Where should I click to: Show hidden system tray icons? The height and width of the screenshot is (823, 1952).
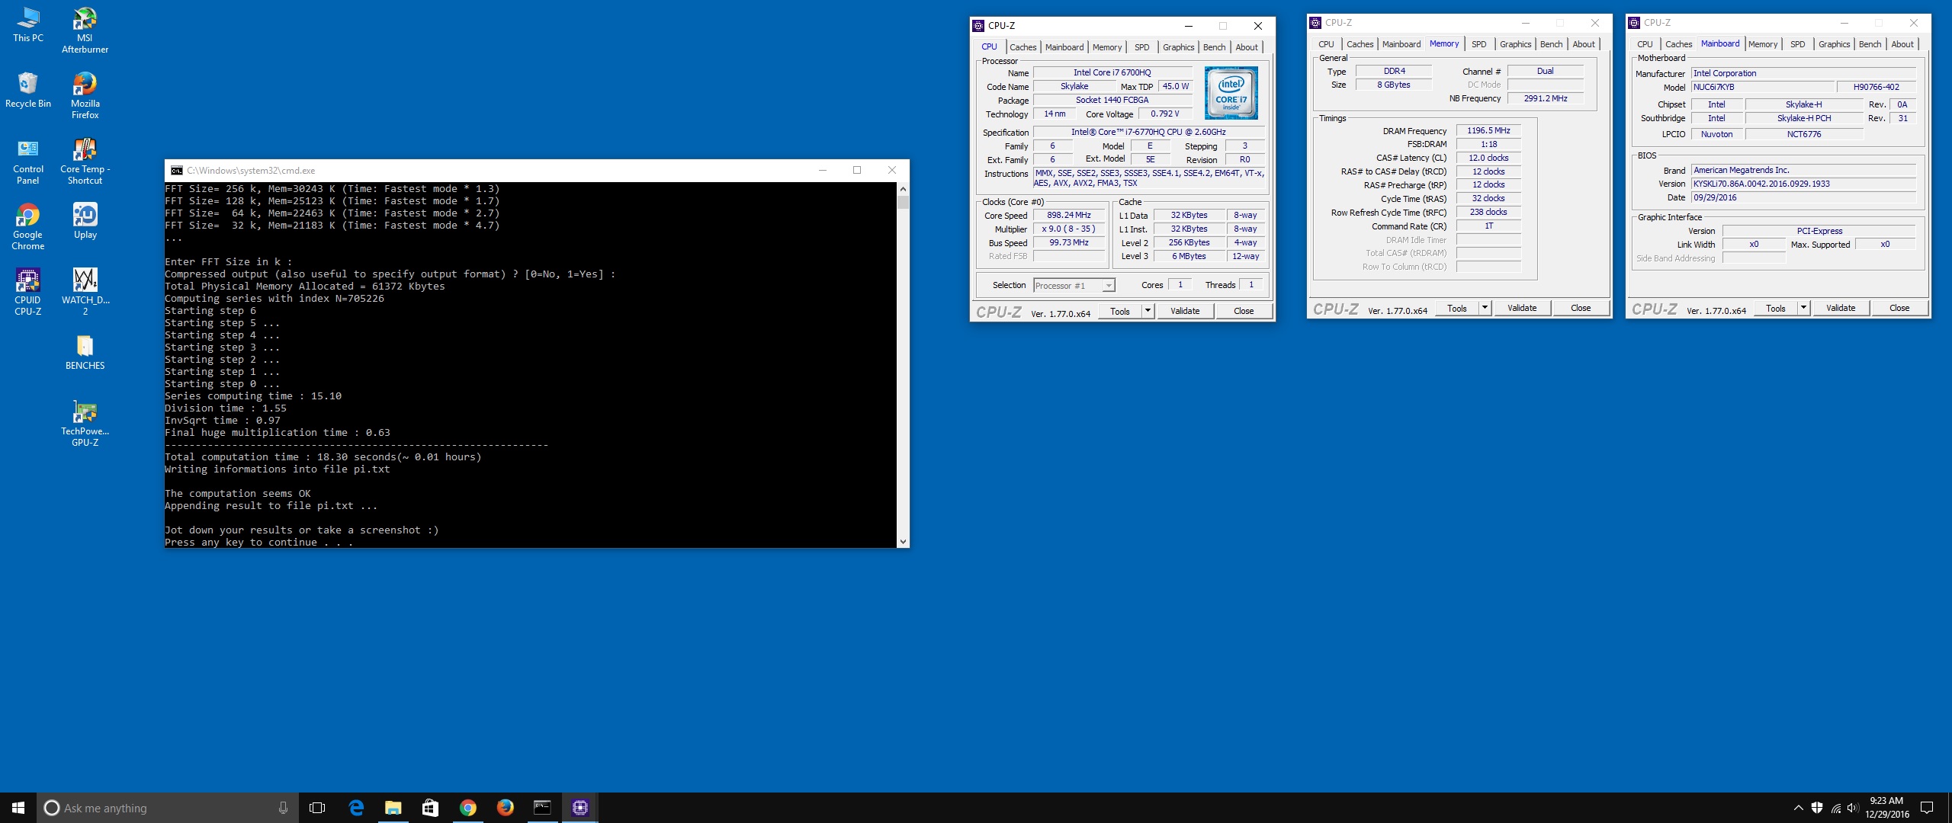click(x=1798, y=808)
